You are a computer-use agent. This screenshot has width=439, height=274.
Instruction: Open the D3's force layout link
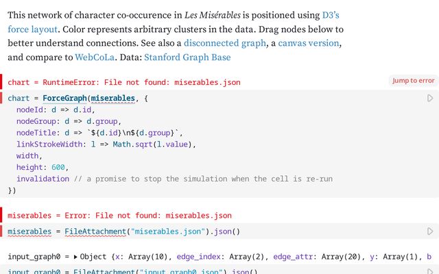(331, 14)
